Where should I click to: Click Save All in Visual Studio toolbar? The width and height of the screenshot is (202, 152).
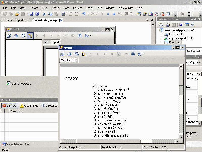(x=37, y=14)
